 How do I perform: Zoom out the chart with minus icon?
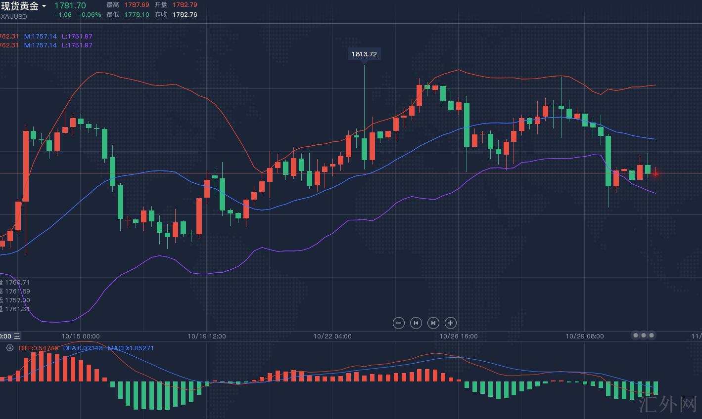398,323
